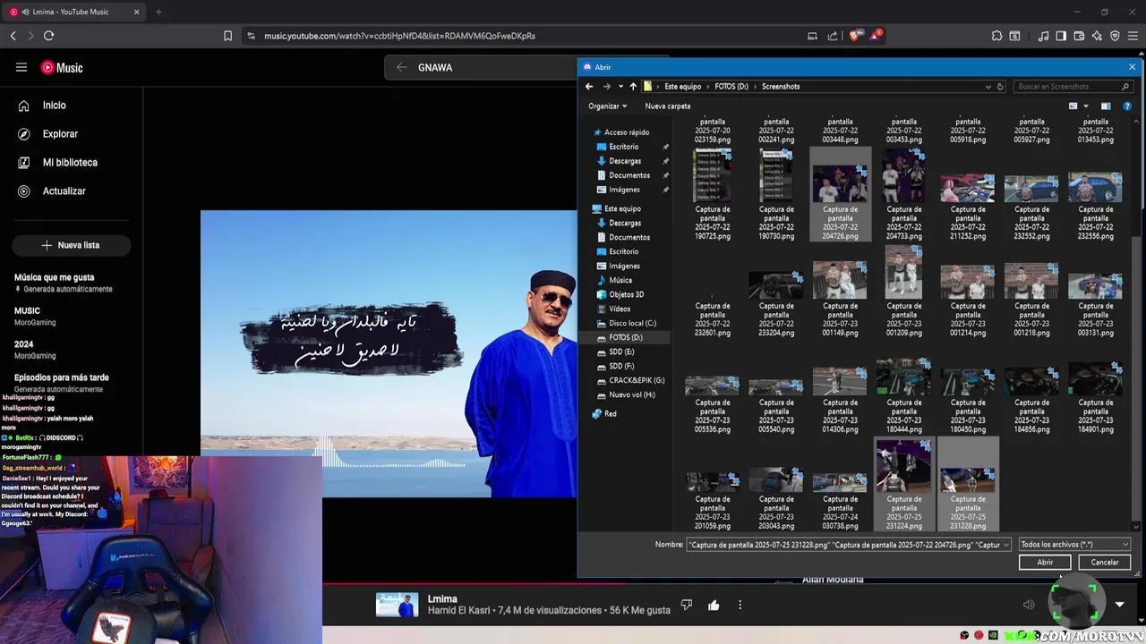Expand the address bar history dropdown
1146x644 pixels.
coord(988,87)
